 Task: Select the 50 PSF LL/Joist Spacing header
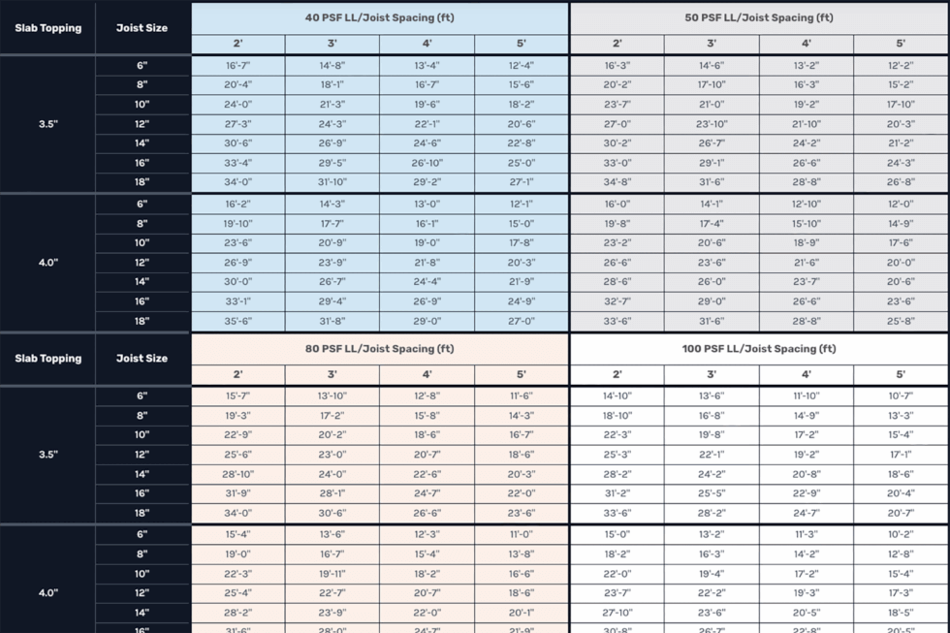(758, 18)
